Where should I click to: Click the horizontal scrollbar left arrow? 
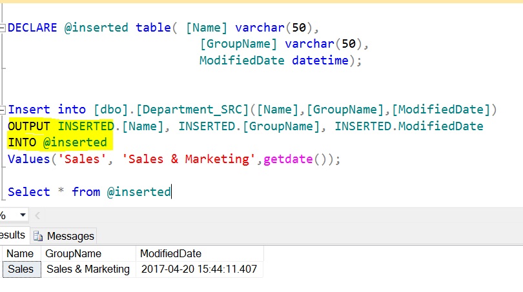point(37,215)
